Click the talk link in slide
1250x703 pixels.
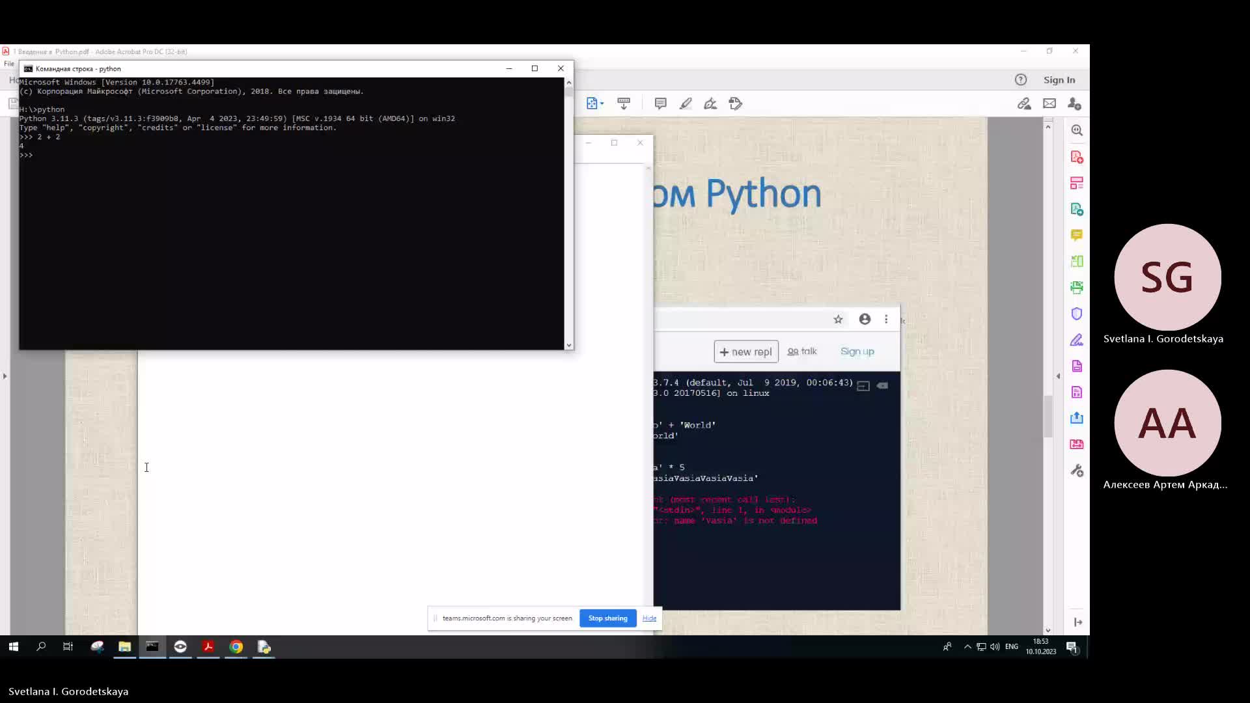click(802, 351)
